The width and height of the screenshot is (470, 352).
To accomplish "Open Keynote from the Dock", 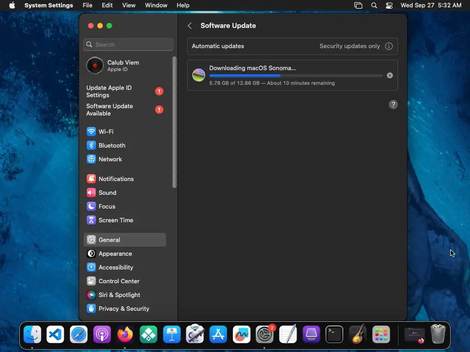I will pos(172,334).
